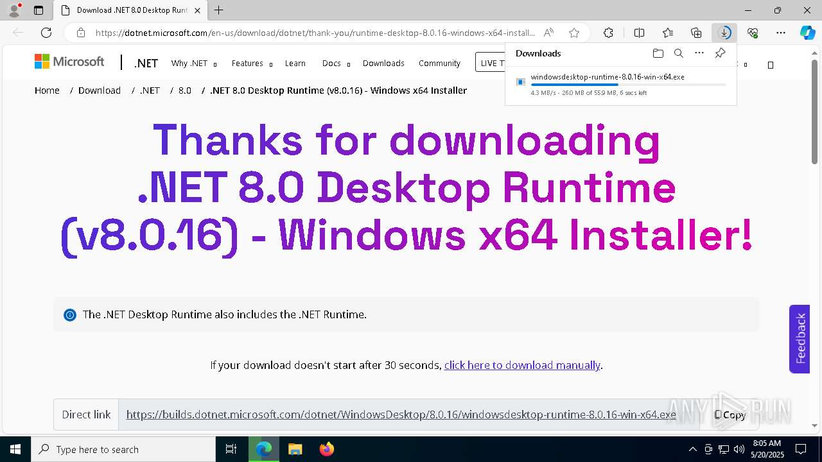Activate the Read aloud icon in address bar
The height and width of the screenshot is (462, 822).
tap(548, 33)
